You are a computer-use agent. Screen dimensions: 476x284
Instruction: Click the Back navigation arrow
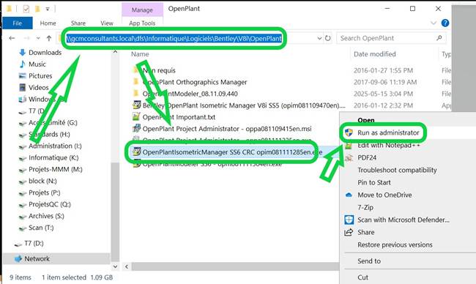pos(12,38)
